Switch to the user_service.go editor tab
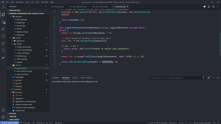The width and height of the screenshot is (221, 124). [x=101, y=7]
